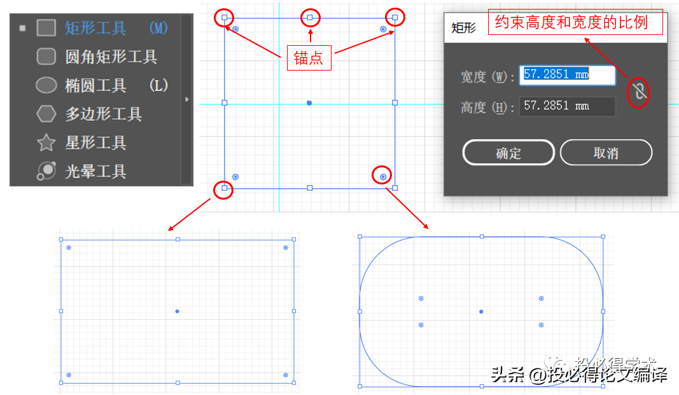Click bottom-center handle of top square

[310, 188]
